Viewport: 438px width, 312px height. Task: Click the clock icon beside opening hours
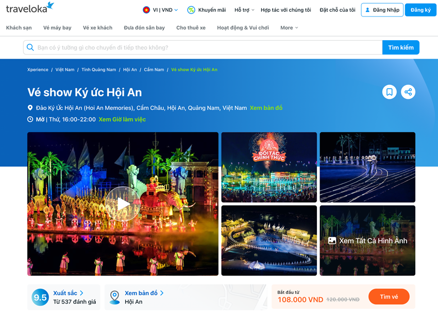[x=30, y=119]
